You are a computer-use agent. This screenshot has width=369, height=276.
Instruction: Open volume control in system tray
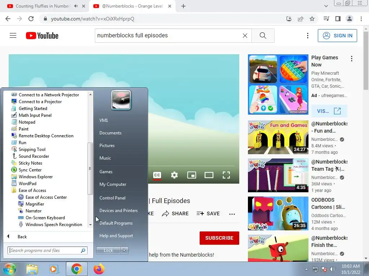[x=332, y=269]
